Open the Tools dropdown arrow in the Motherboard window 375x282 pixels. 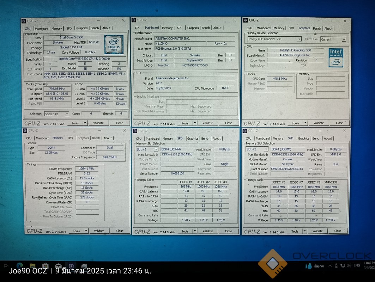[195, 123]
